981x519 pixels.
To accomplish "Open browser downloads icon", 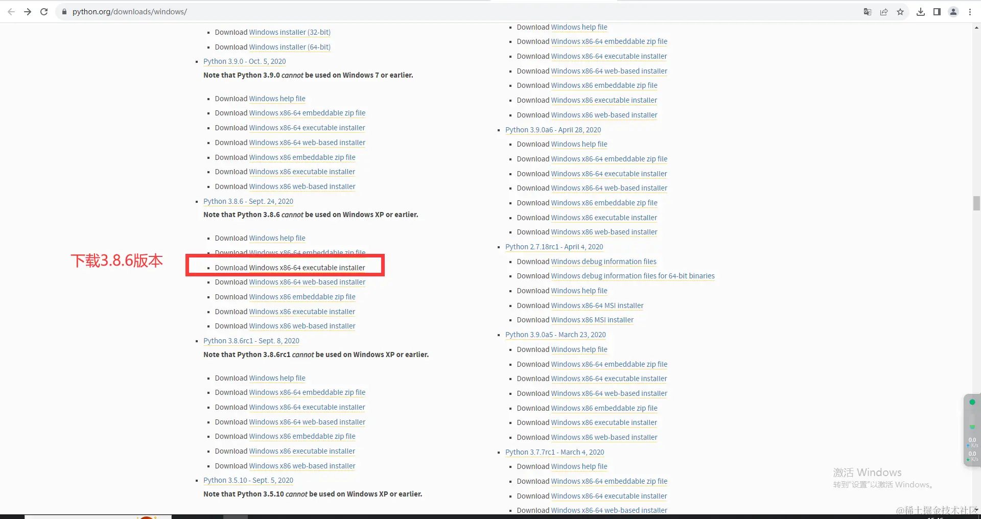I will coord(921,12).
